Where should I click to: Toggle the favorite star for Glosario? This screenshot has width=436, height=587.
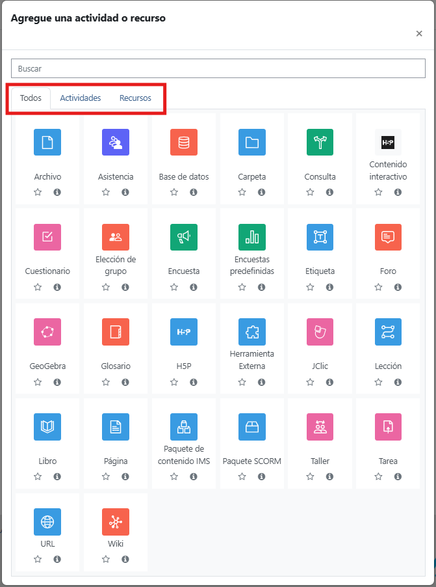(x=106, y=382)
